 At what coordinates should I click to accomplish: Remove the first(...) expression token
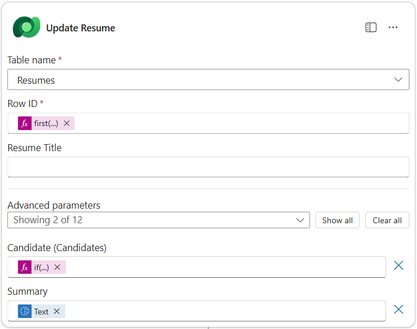(x=67, y=123)
